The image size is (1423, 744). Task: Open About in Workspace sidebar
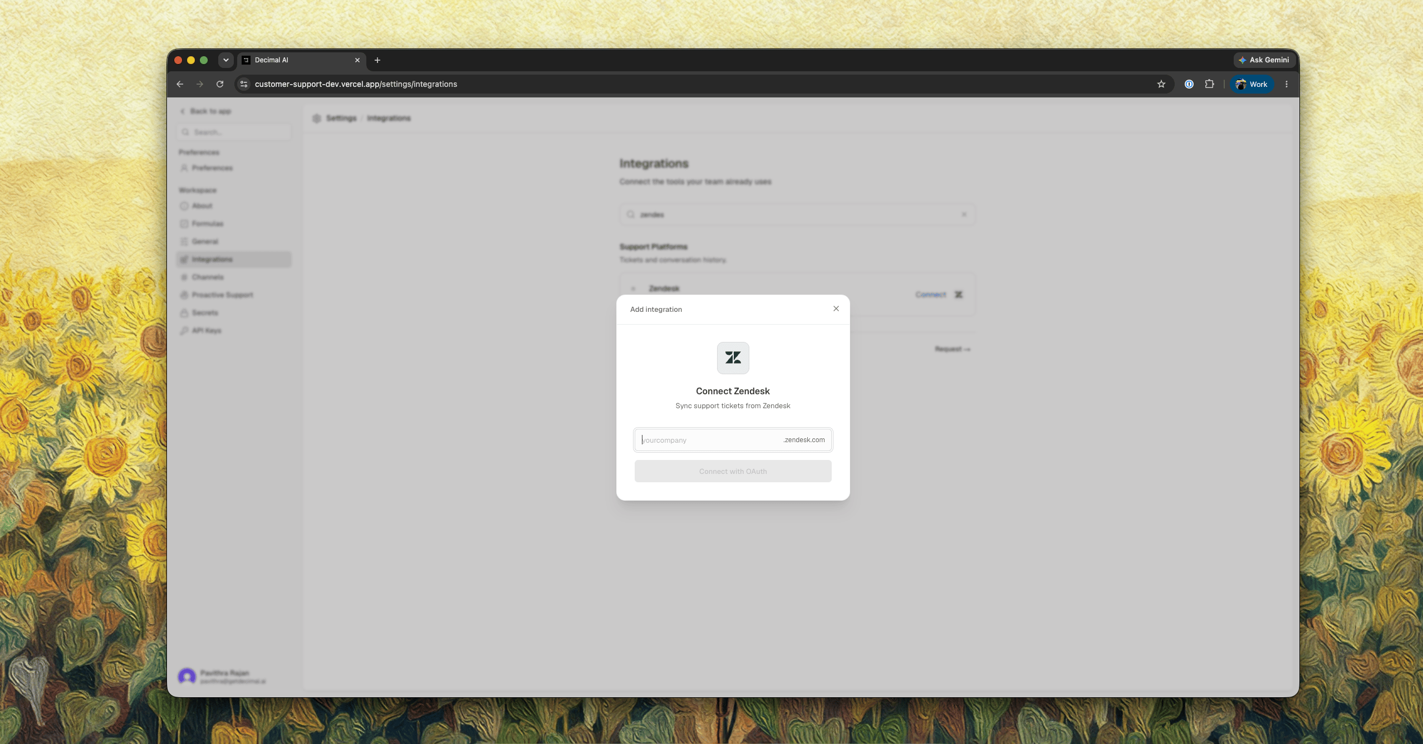pyautogui.click(x=234, y=206)
